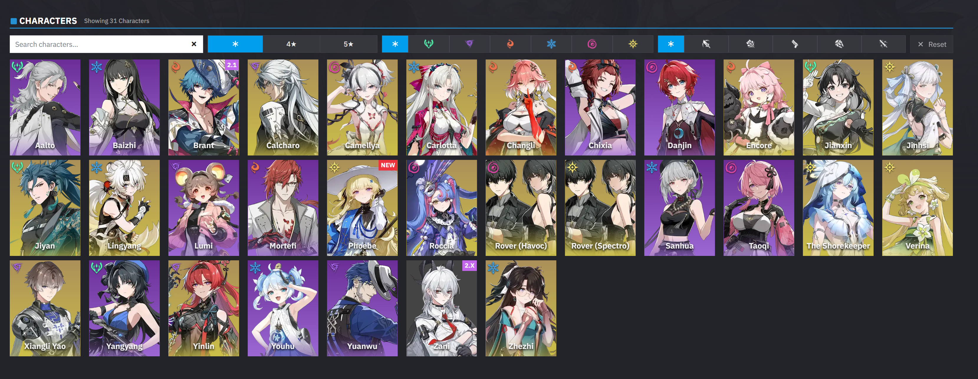Filter by Pistols weapon icon
978x379 pixels.
[795, 44]
